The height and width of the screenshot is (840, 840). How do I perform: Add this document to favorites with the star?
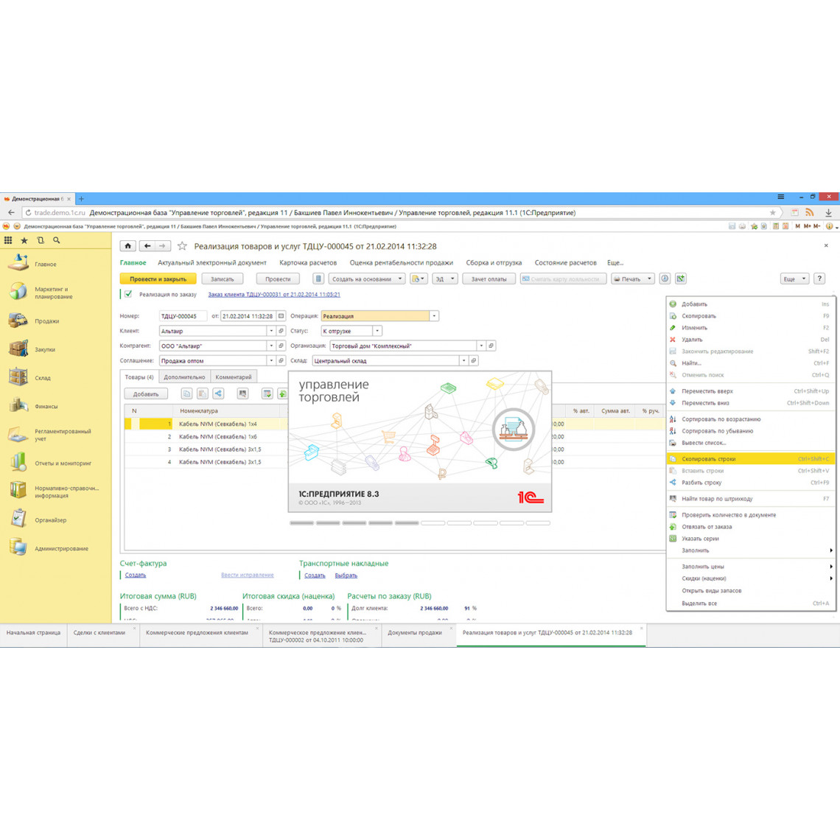coord(182,246)
